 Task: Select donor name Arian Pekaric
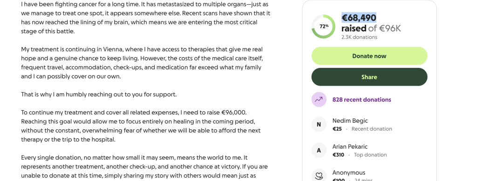pyautogui.click(x=350, y=147)
